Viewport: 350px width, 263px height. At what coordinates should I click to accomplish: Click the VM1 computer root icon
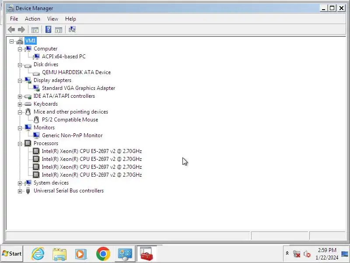tap(20, 41)
